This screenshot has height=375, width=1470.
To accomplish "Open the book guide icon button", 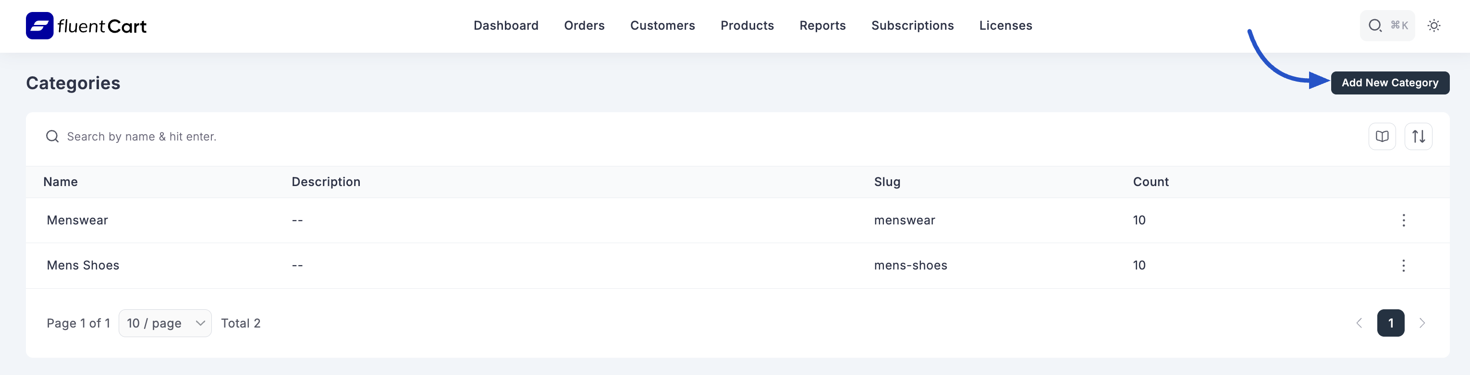I will tap(1382, 137).
